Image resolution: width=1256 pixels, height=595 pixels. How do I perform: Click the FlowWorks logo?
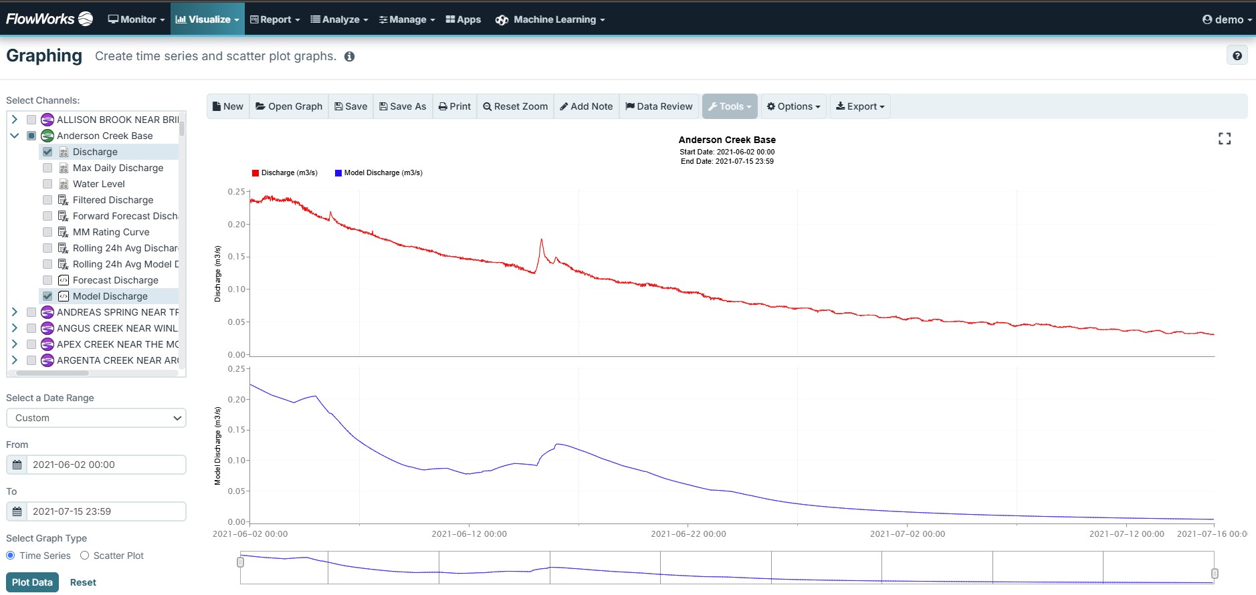[49, 19]
